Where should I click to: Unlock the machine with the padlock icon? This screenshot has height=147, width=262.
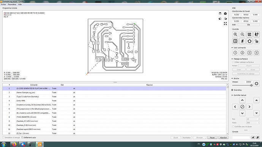[256, 41]
